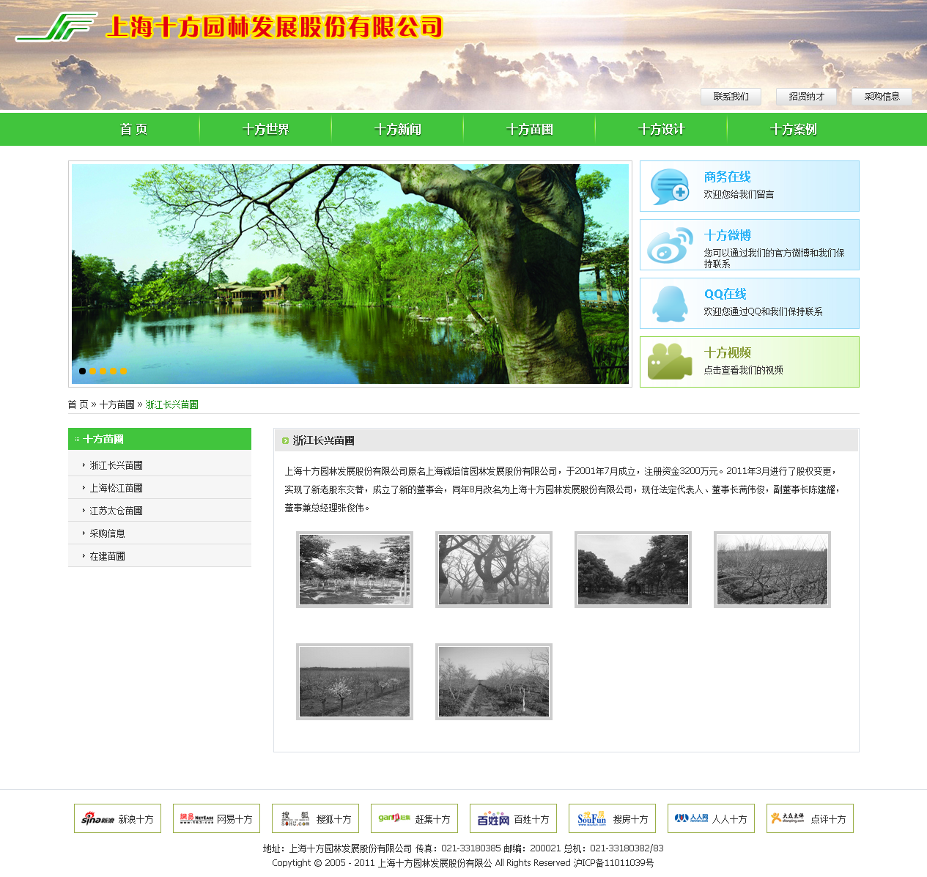Viewport: 927px width, 877px height.
Task: Click the 人人网 logo in footer
Action: 691,818
